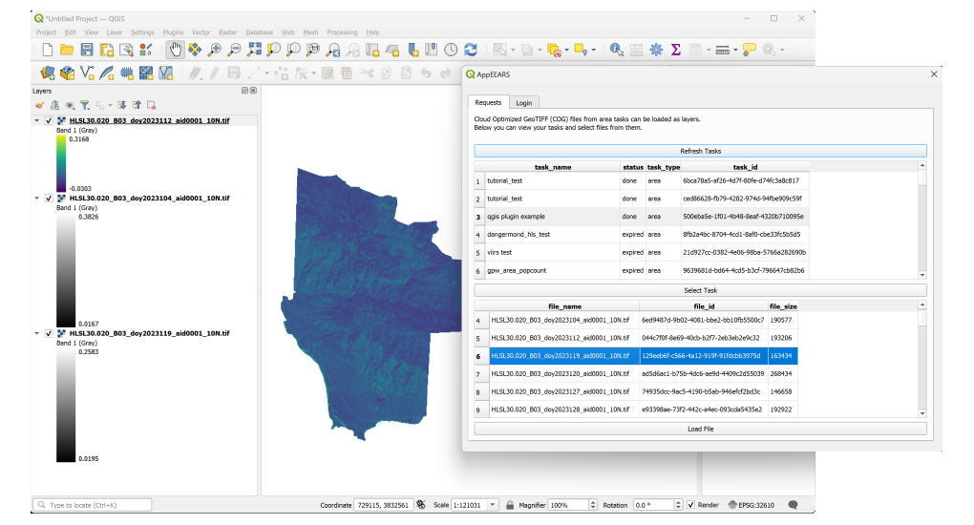
Task: Select the Pan Map hand tool
Action: 175,50
